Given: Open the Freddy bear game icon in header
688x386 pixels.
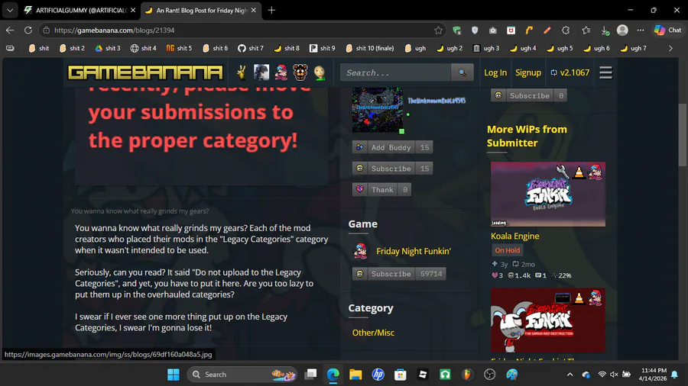Looking at the screenshot, I should [300, 72].
